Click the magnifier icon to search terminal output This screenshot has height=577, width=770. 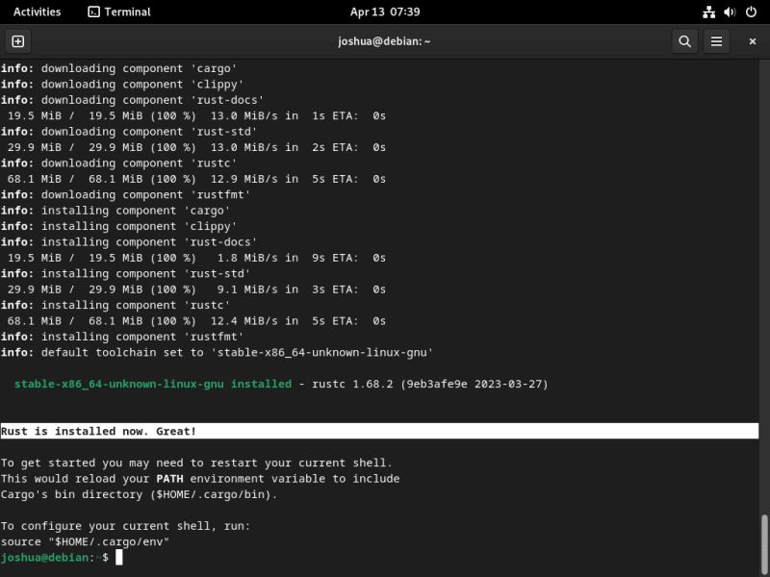(683, 41)
